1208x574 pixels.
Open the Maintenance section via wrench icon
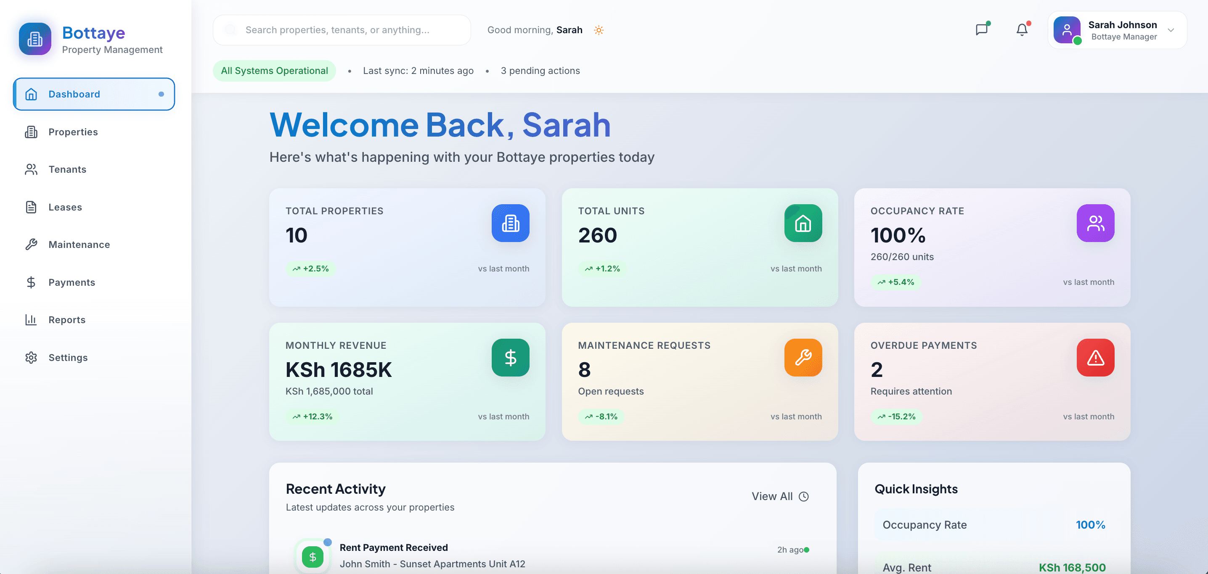[x=31, y=244]
